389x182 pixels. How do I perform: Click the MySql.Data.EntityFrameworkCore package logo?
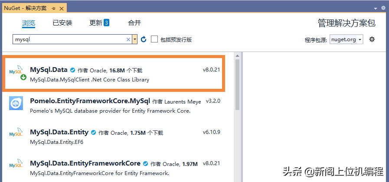coord(16,164)
